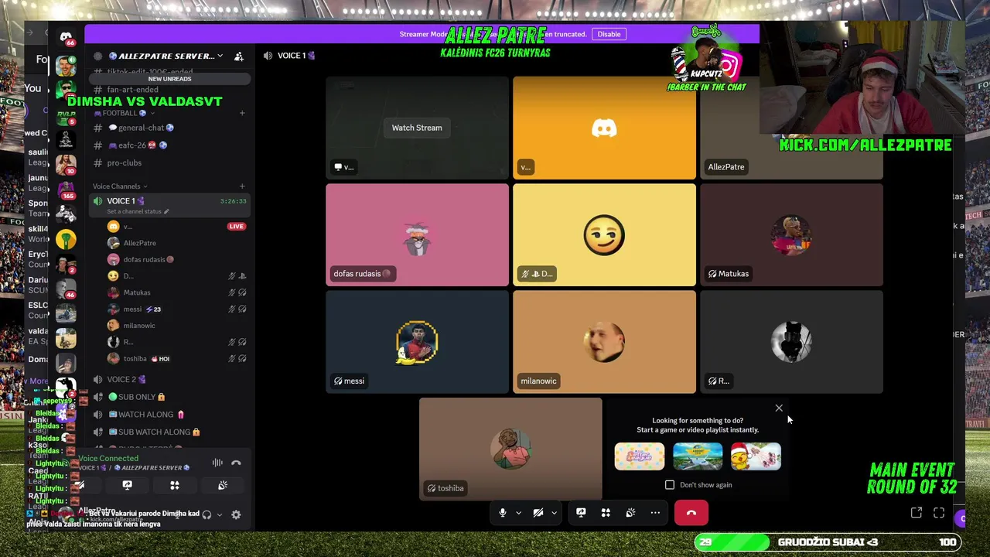Screen dimensions: 990x557
Task: Click the share screen button in the sidebar panel
Action: [x=127, y=485]
